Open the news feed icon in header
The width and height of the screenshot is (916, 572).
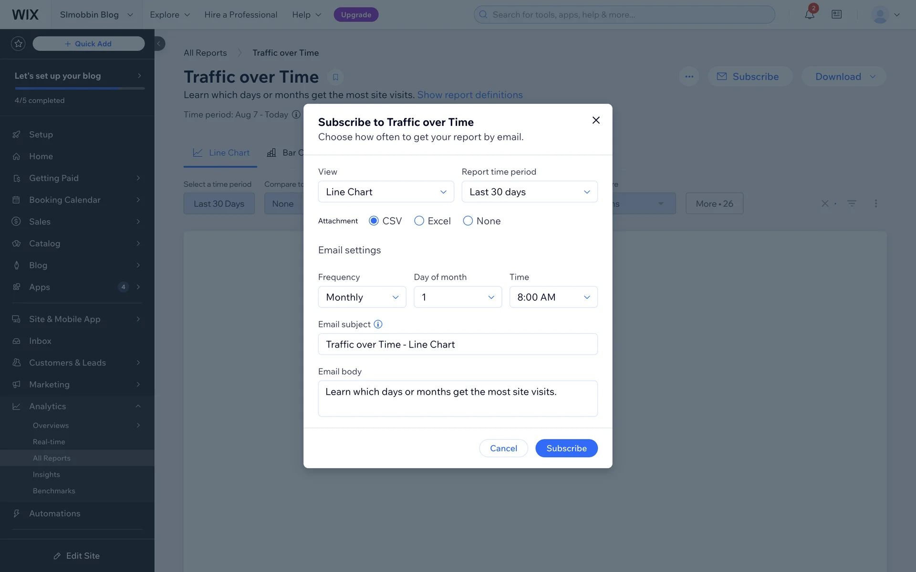(836, 15)
